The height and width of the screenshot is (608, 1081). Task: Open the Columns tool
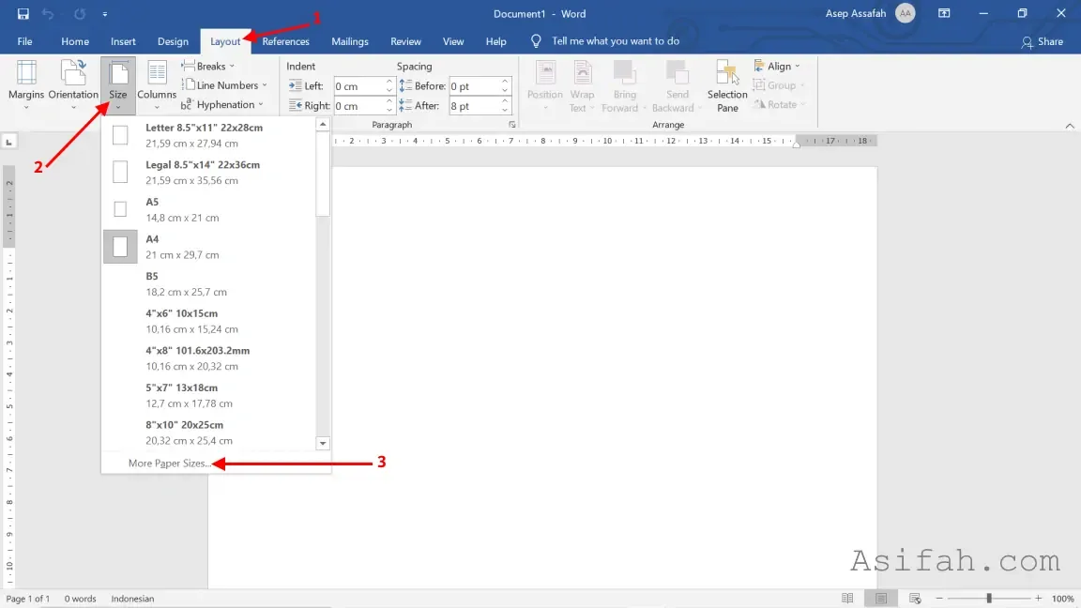point(157,84)
